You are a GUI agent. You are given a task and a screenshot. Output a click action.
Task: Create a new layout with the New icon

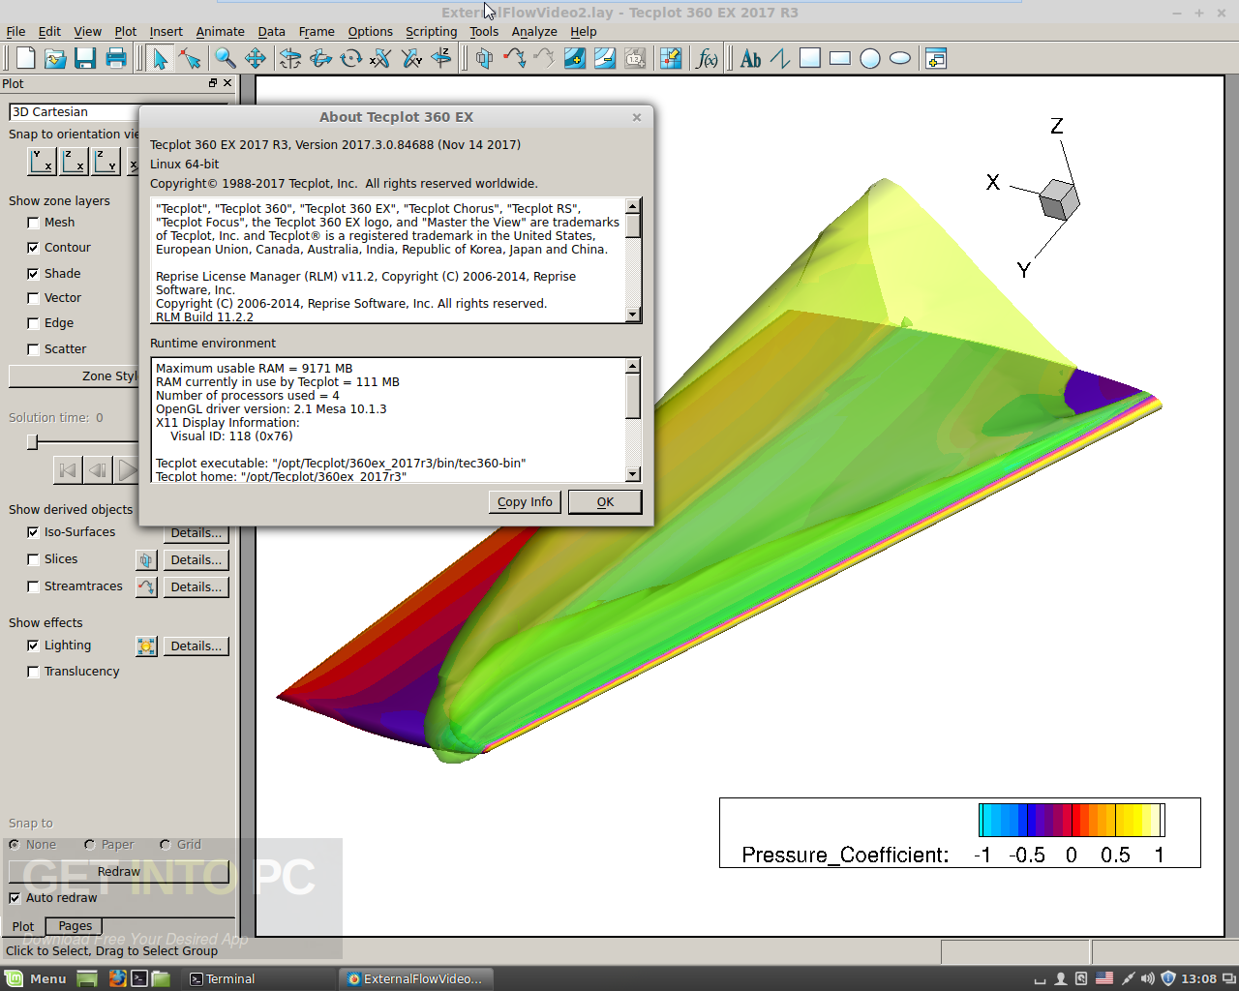[x=25, y=58]
